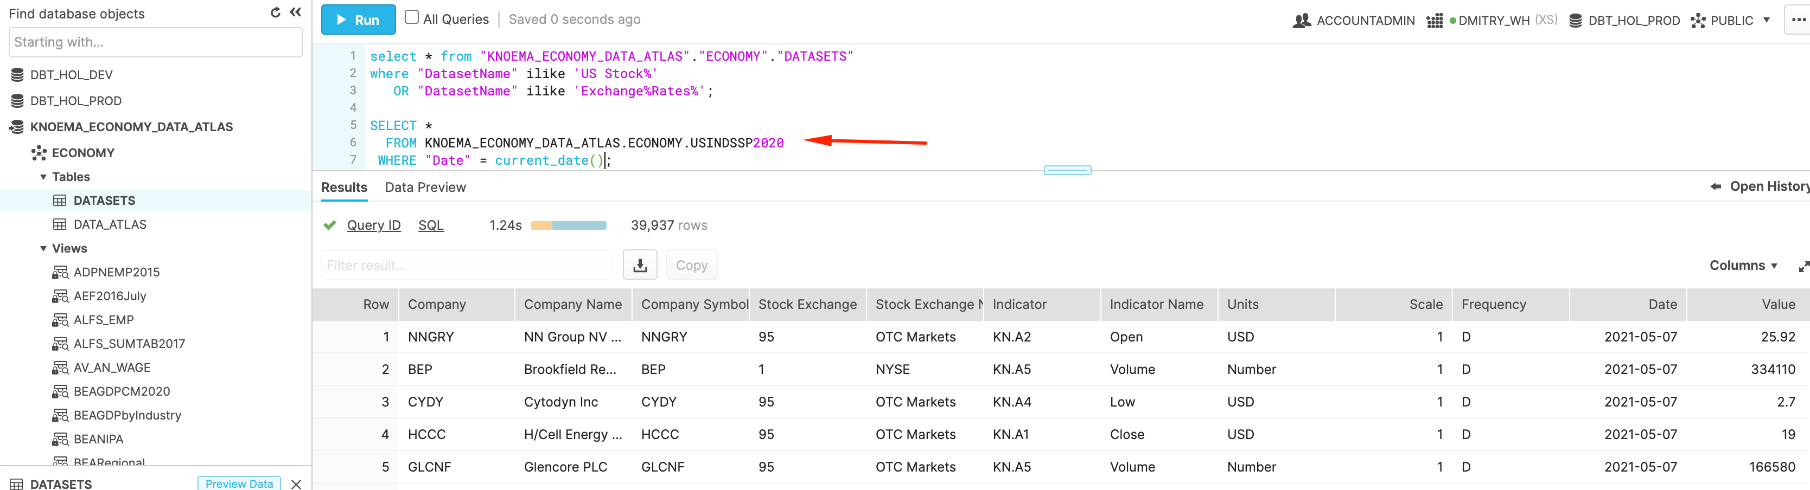This screenshot has height=490, width=1810.
Task: Click the Preview Data button
Action: pyautogui.click(x=239, y=483)
